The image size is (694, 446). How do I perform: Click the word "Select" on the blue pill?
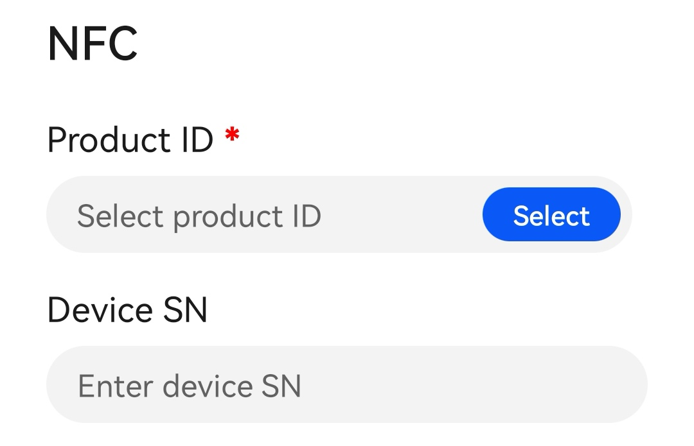click(551, 216)
